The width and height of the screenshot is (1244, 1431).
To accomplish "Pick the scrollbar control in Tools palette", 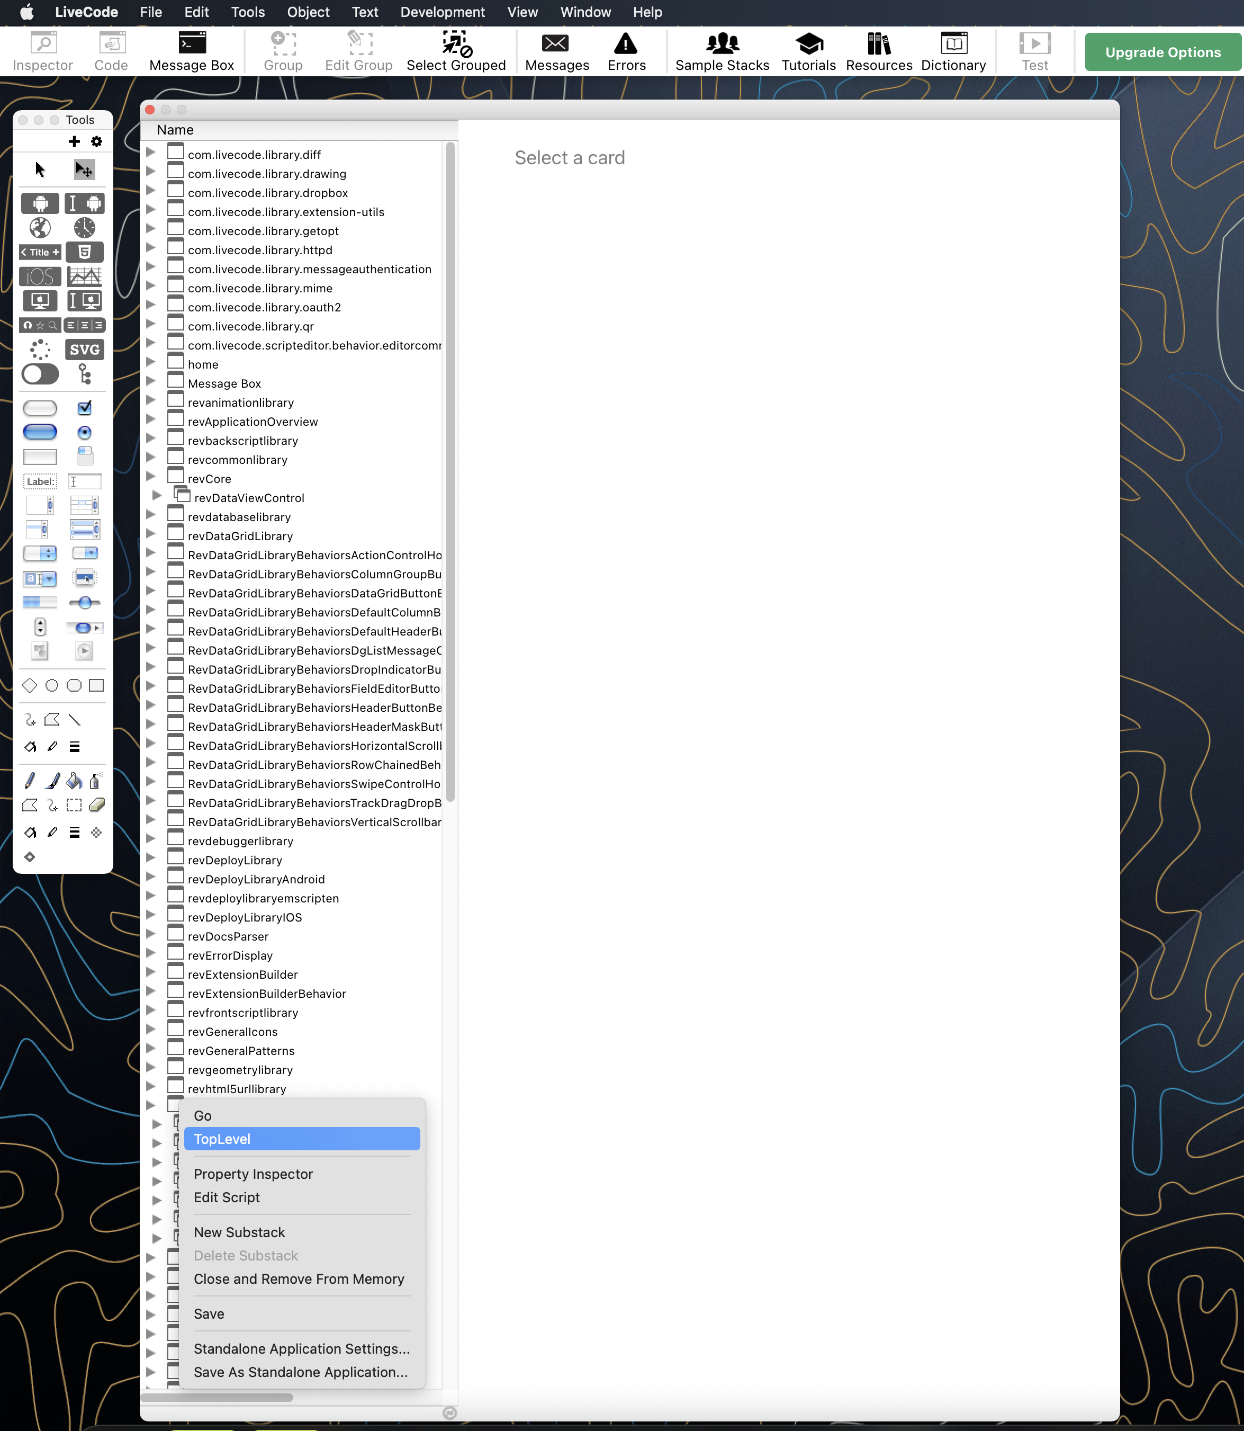I will click(x=85, y=627).
